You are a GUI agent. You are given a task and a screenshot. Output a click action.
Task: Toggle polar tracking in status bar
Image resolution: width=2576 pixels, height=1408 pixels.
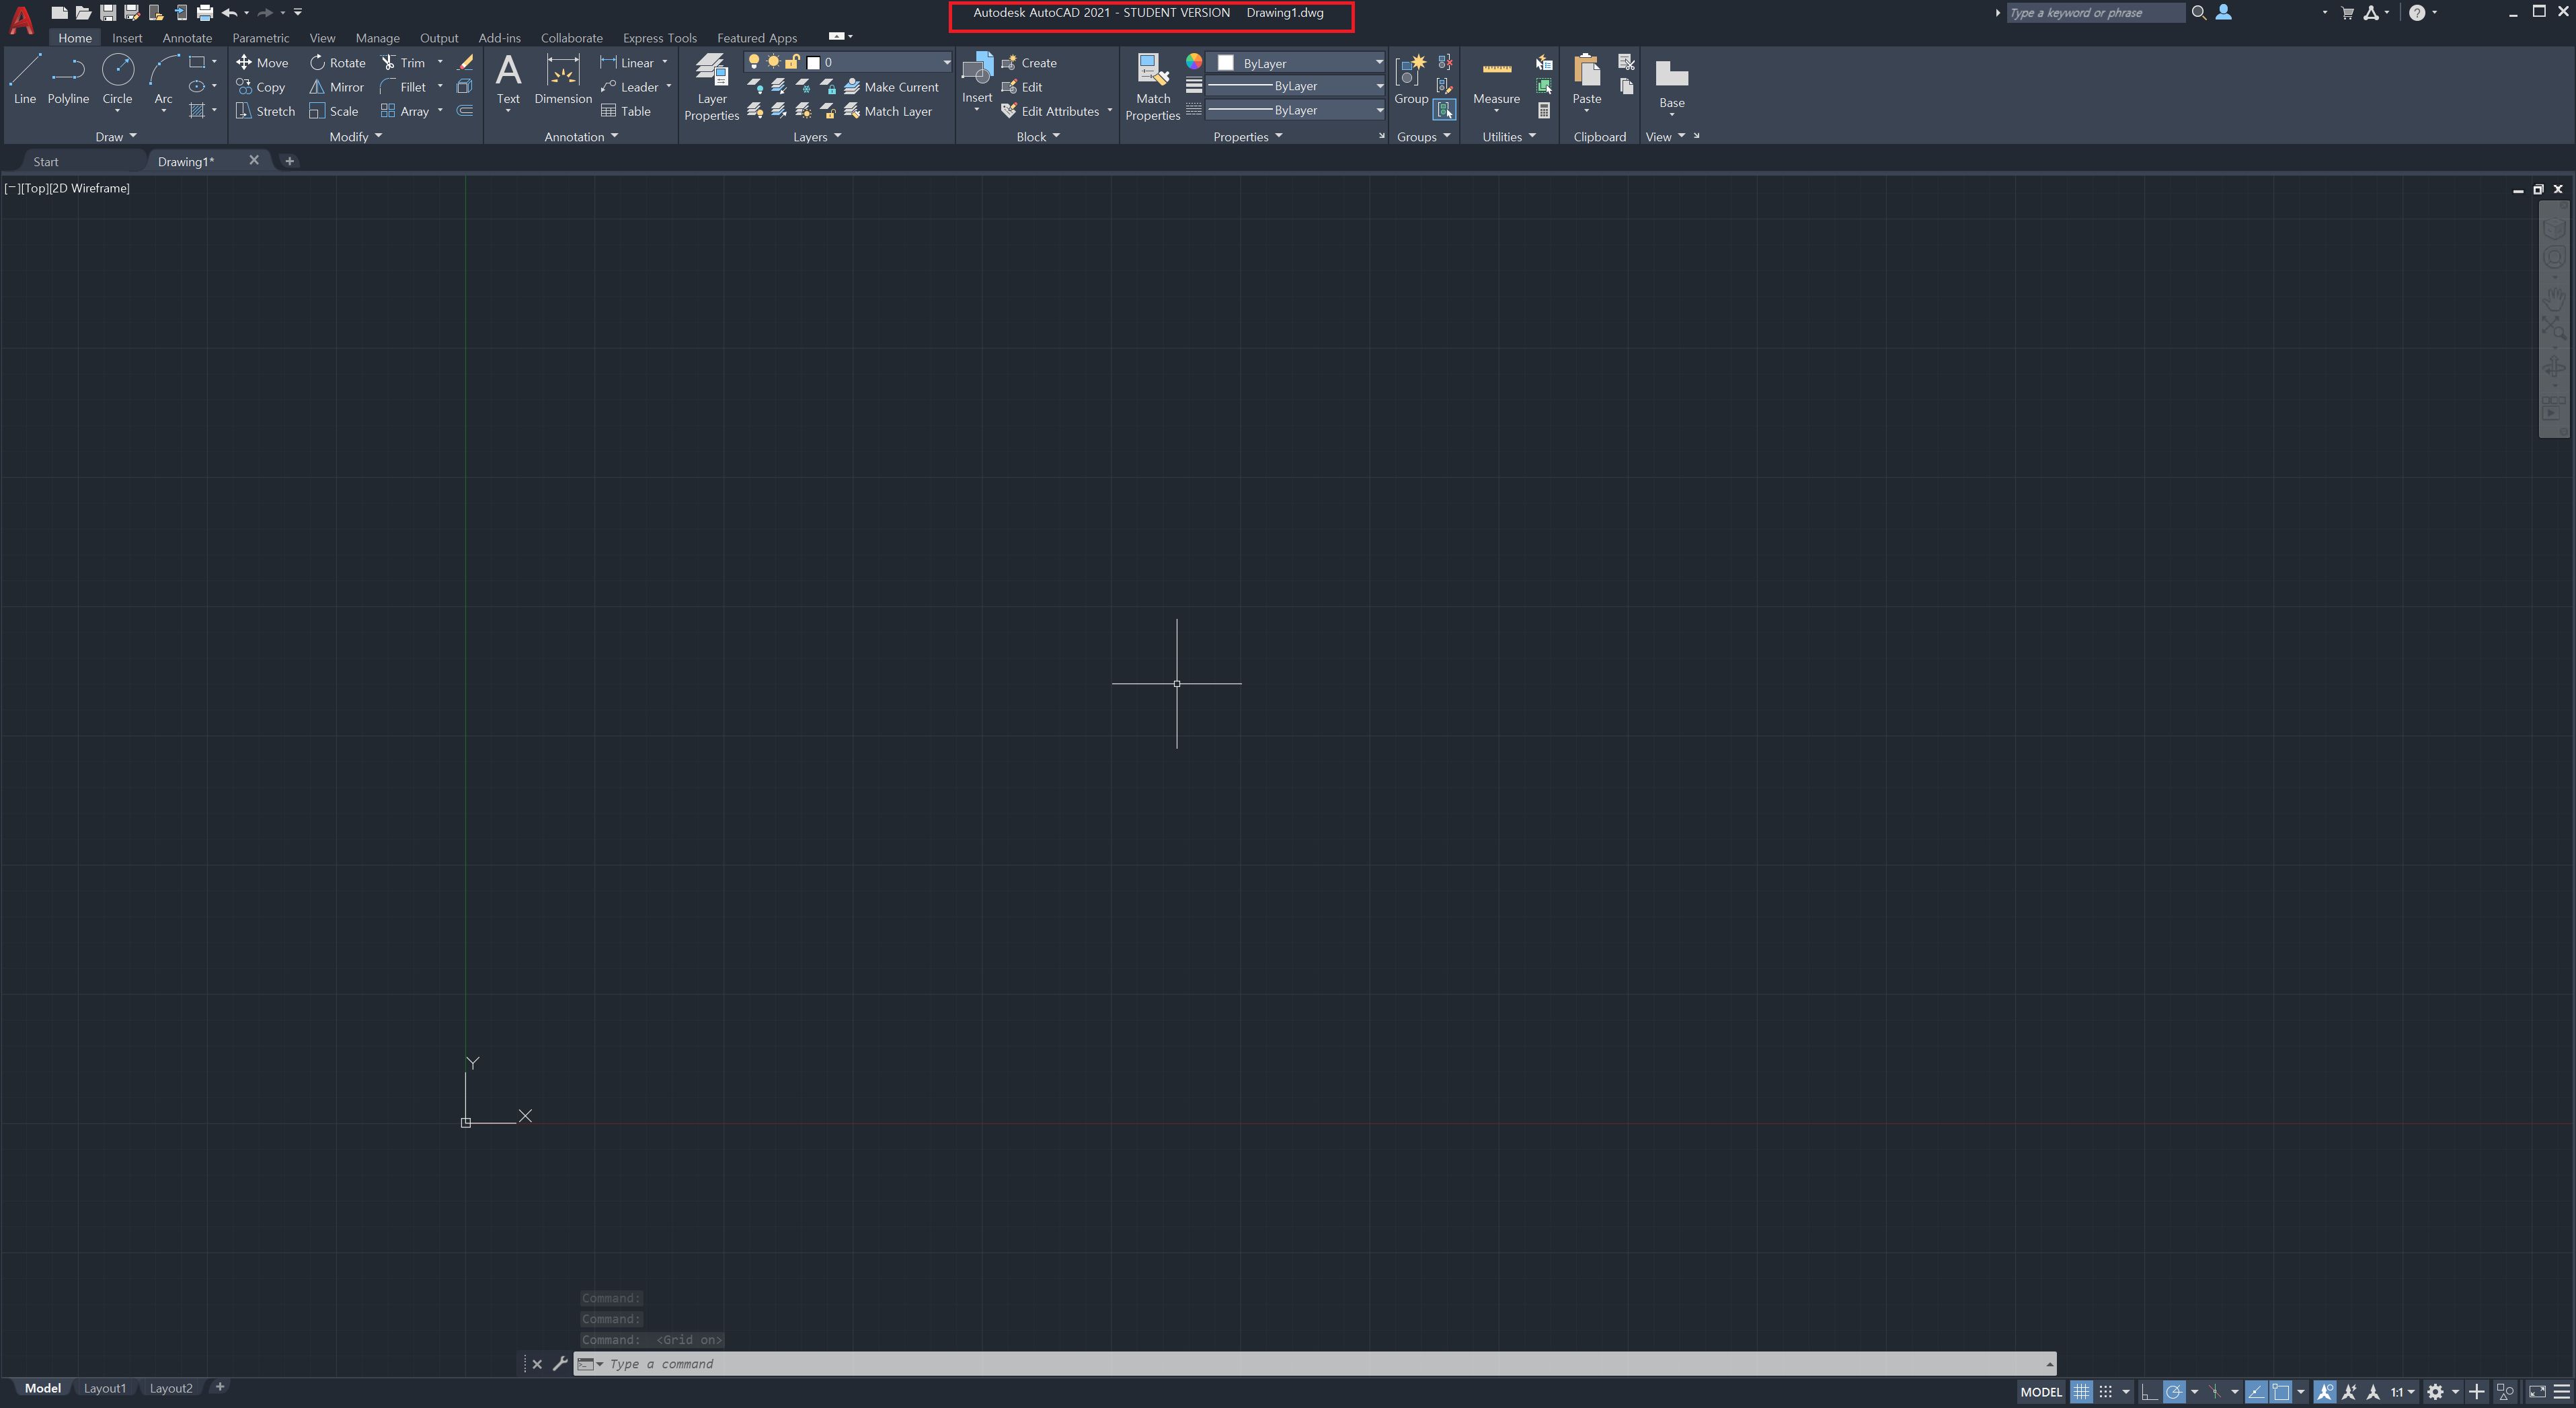pos(2173,1392)
